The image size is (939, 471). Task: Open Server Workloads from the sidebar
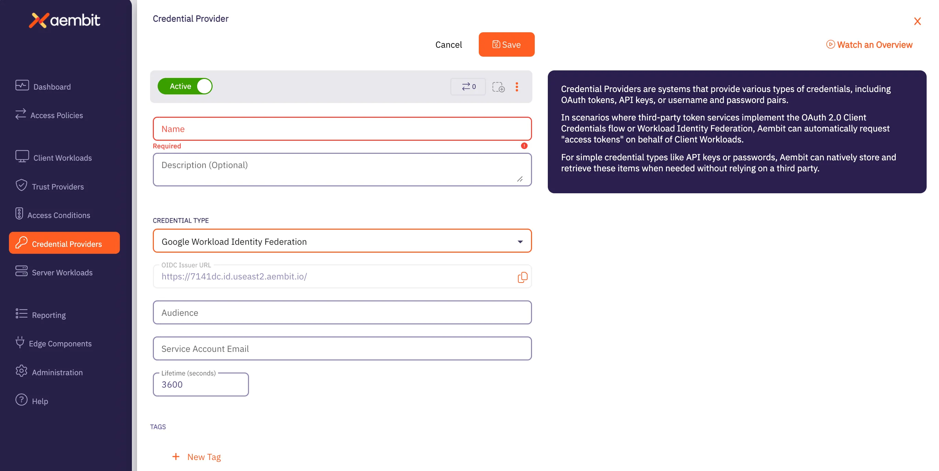click(61, 272)
